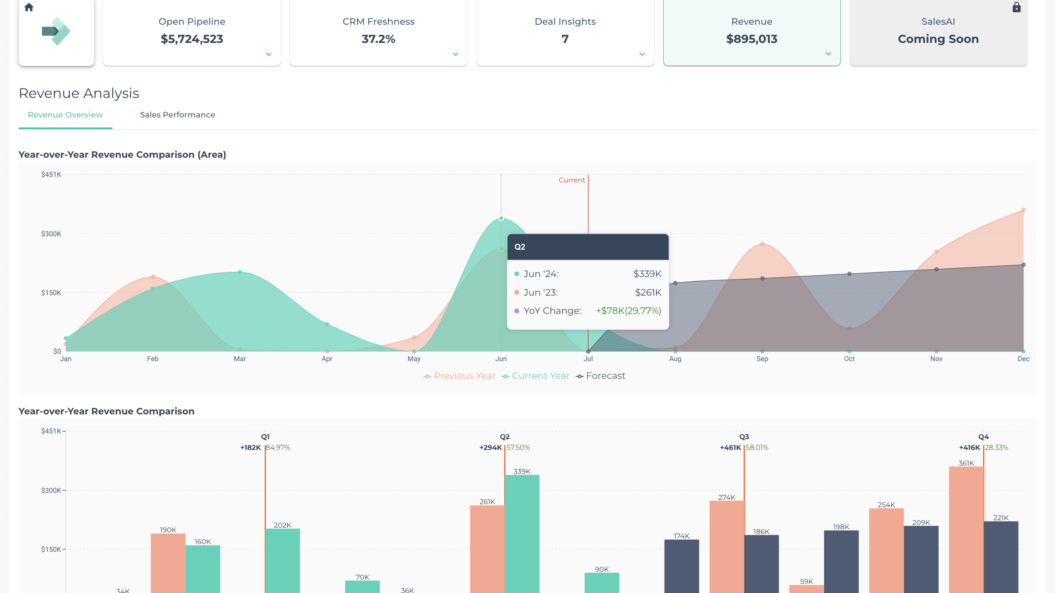Expand the CRM Freshness card details
This screenshot has height=593, width=1055.
[x=455, y=54]
